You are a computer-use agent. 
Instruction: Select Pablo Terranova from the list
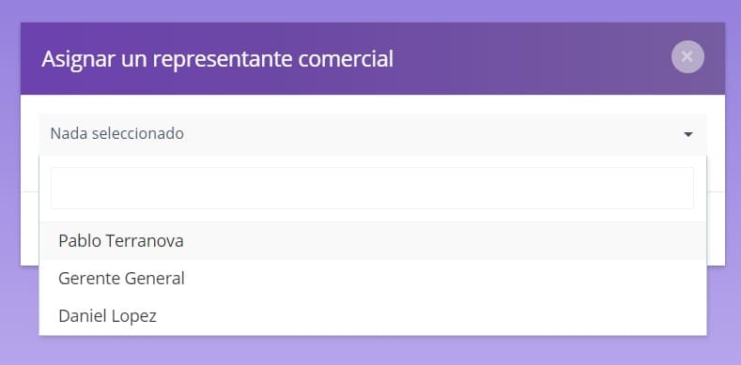[x=373, y=241]
